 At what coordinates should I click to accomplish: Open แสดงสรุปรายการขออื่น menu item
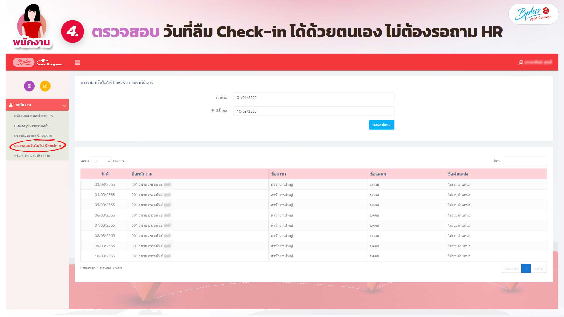pos(32,126)
